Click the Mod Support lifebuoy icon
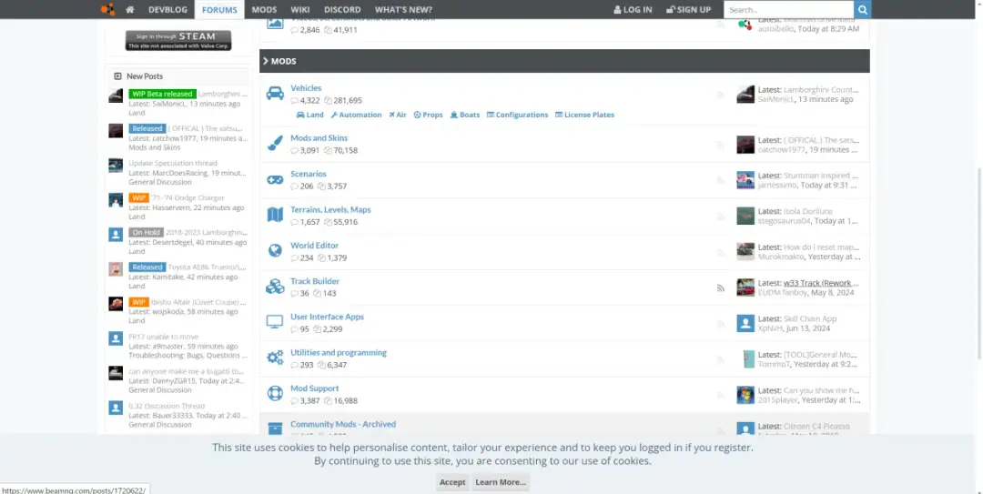The width and height of the screenshot is (983, 494). tap(275, 393)
